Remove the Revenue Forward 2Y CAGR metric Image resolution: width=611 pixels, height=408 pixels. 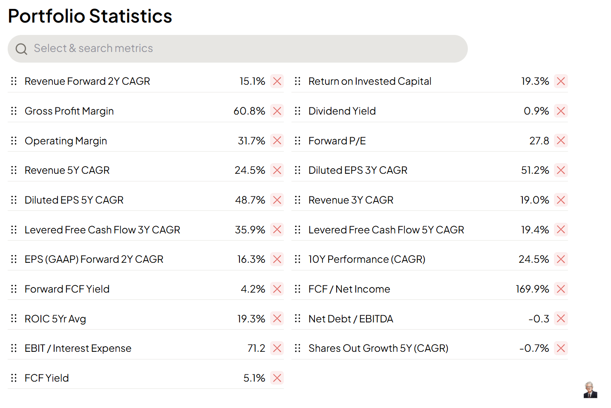pyautogui.click(x=277, y=81)
